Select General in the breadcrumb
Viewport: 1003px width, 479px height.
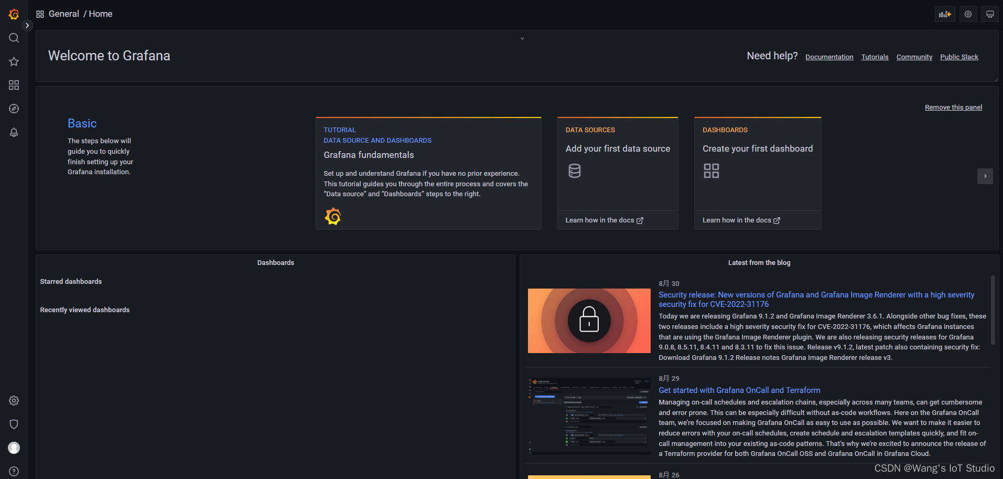(64, 14)
